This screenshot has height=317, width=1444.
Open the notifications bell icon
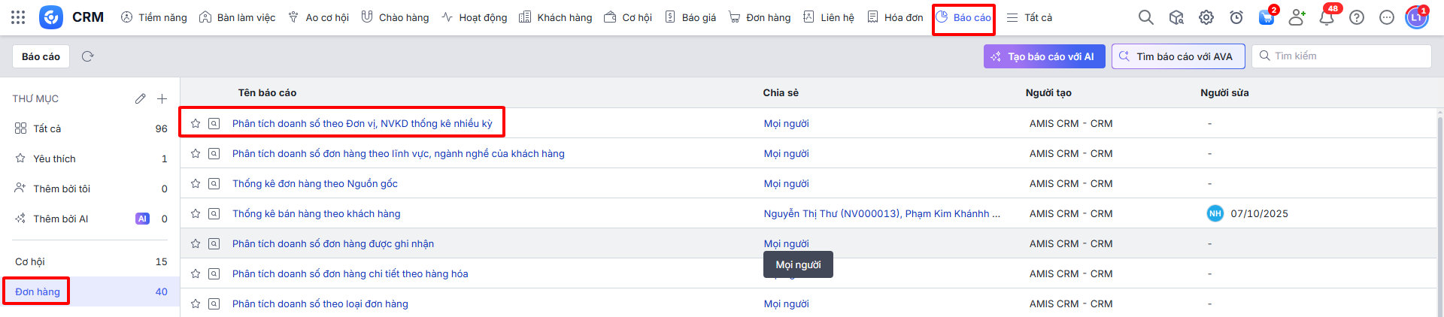coord(1327,17)
